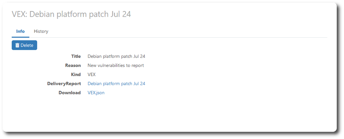Click the 'Kind' field label

tap(76, 74)
